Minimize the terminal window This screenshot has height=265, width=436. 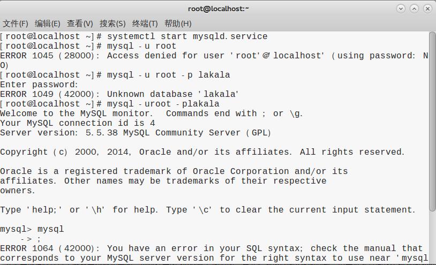(401, 9)
